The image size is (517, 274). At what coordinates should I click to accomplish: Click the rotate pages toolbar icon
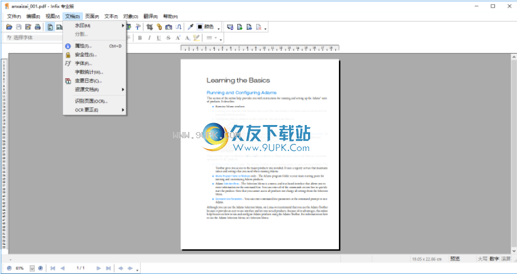click(230, 27)
